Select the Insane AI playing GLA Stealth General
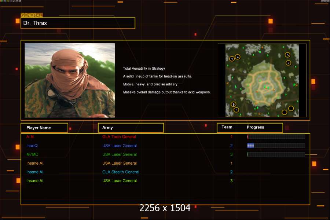Image resolution: width=330 pixels, height=220 pixels. click(x=35, y=172)
